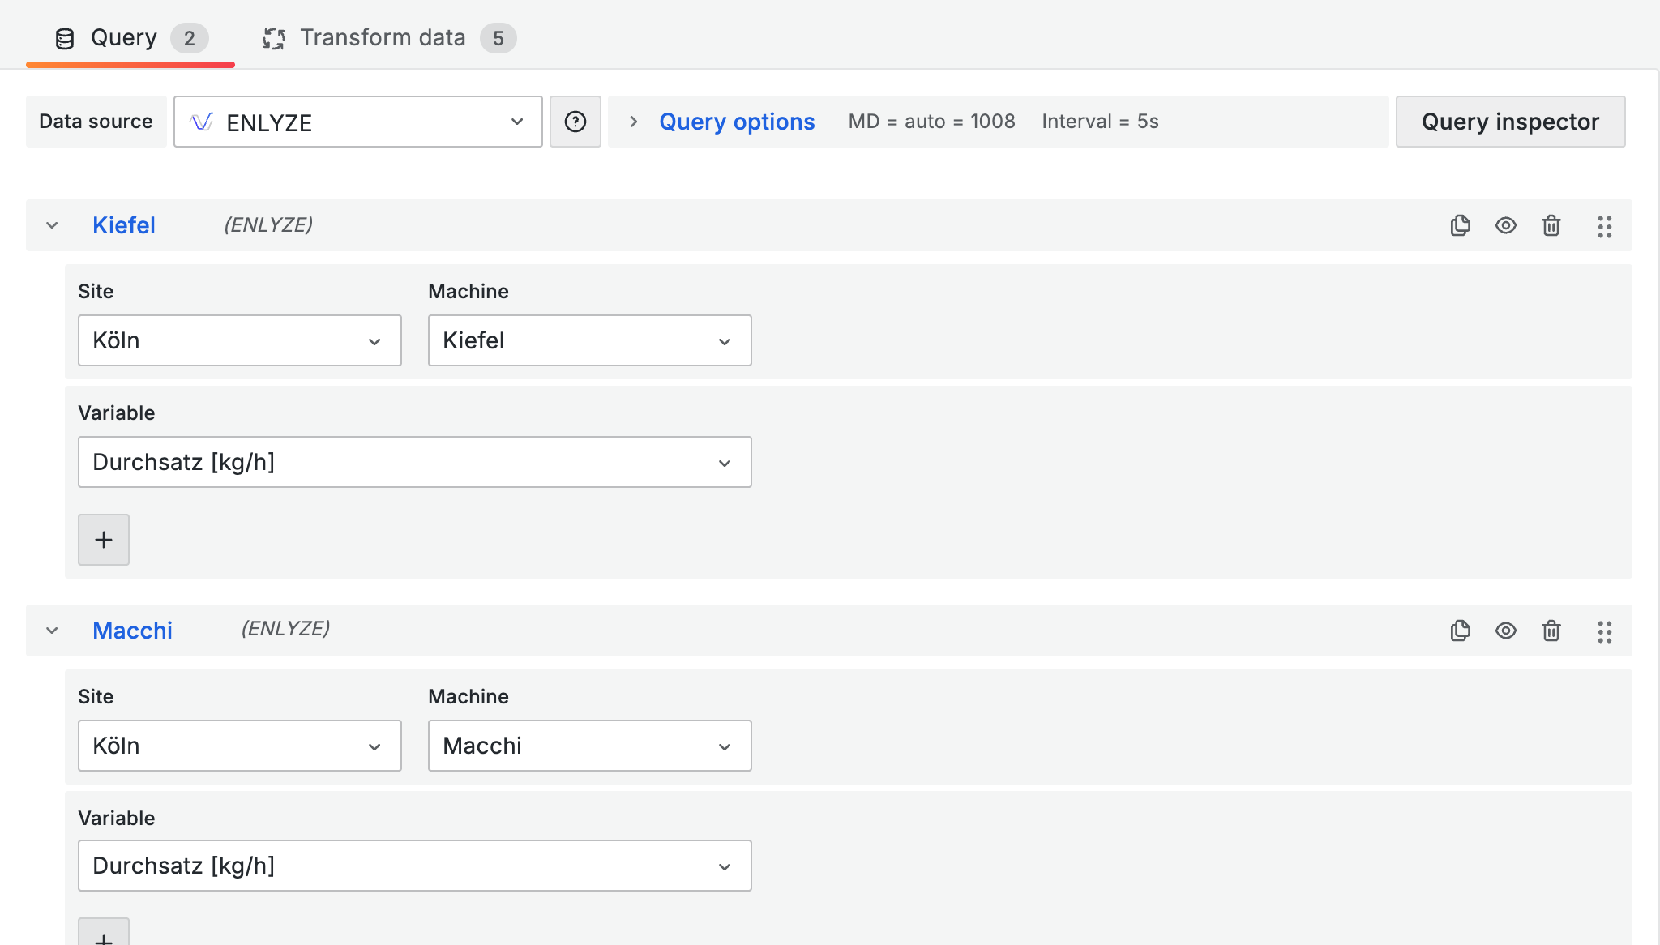Screen dimensions: 1660x945
Task: Duplicate the Macchi query
Action: tap(1460, 631)
